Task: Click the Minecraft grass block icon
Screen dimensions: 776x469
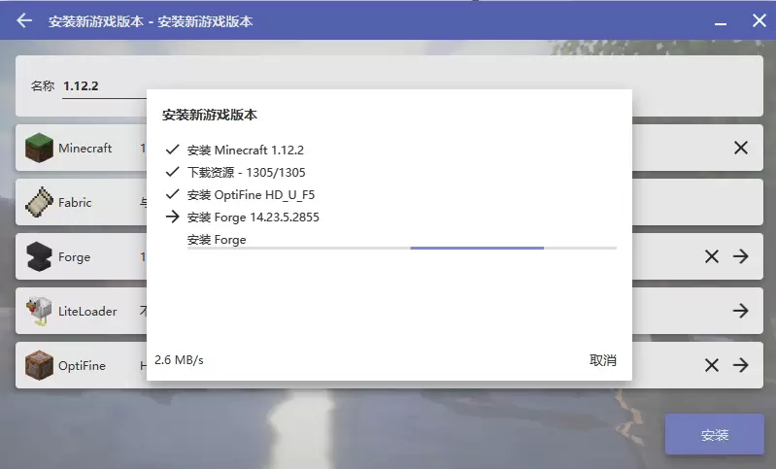Action: tap(39, 148)
